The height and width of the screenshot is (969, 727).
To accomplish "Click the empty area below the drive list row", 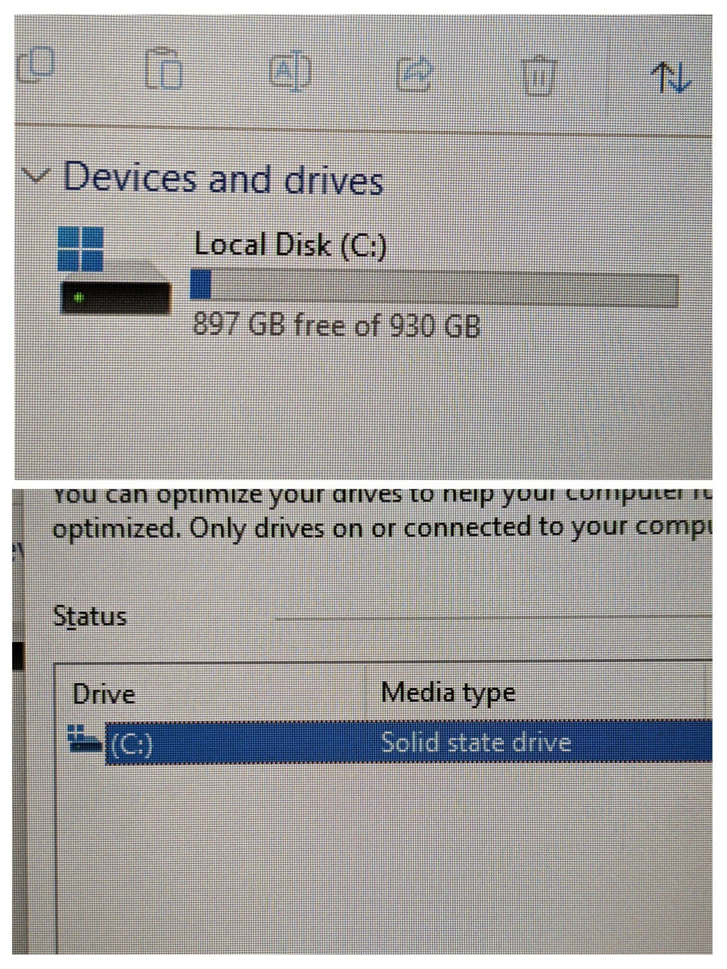I will [x=381, y=860].
